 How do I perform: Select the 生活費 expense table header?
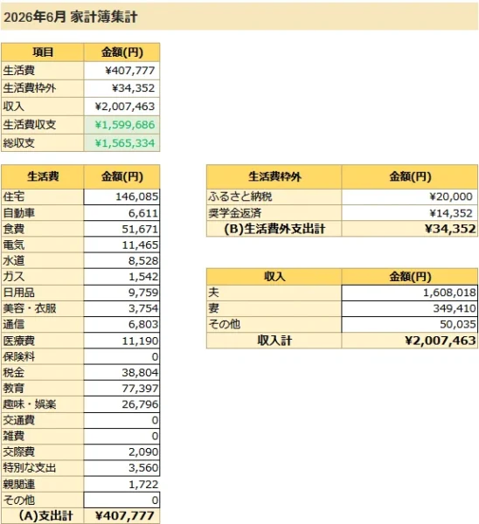point(43,176)
